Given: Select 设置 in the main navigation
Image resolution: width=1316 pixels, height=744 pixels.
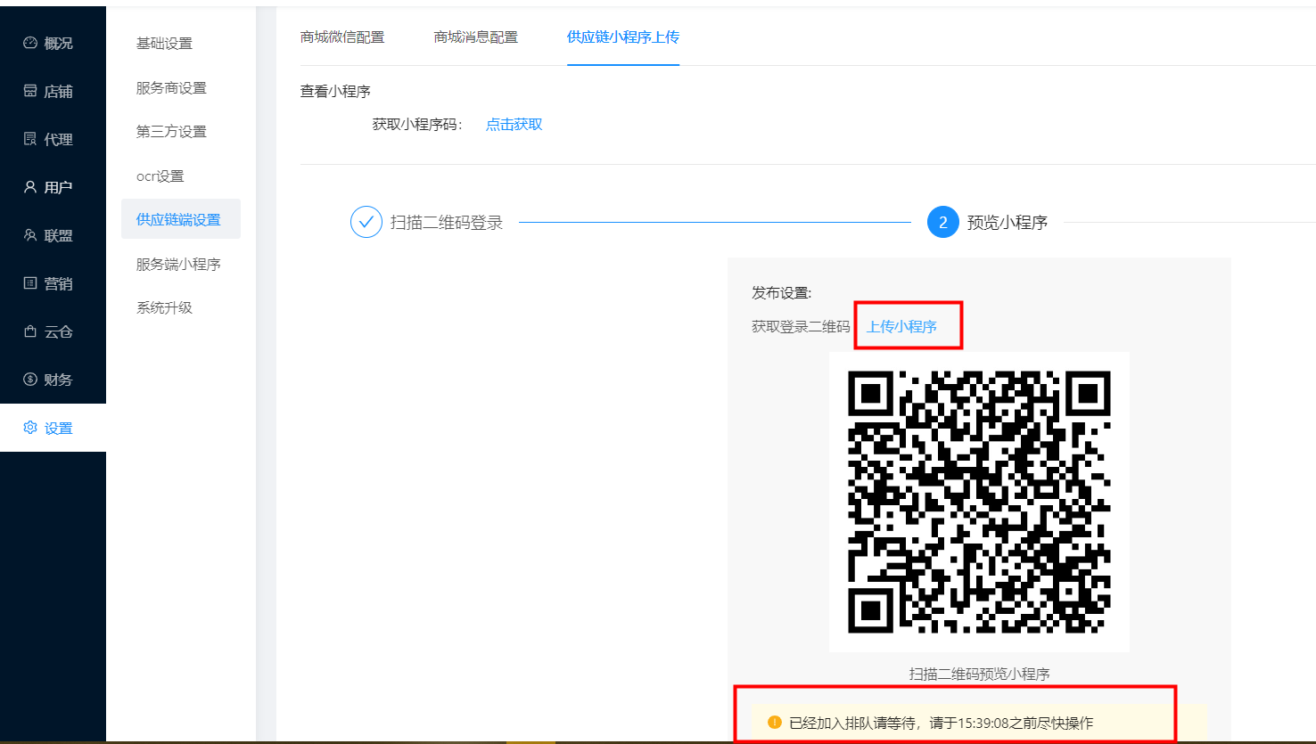Looking at the screenshot, I should 53,428.
